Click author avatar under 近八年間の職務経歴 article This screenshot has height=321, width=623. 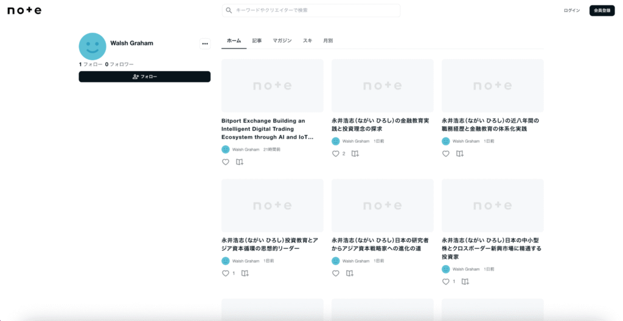446,141
